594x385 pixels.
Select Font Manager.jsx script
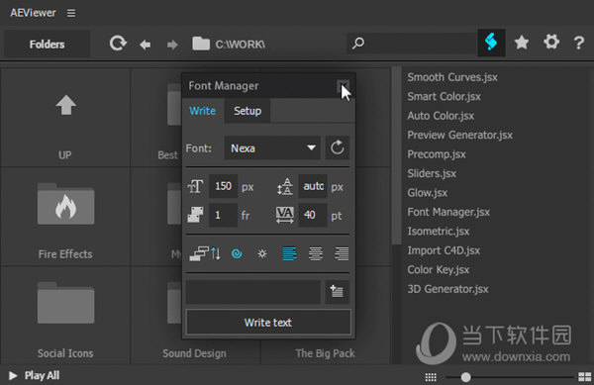448,212
